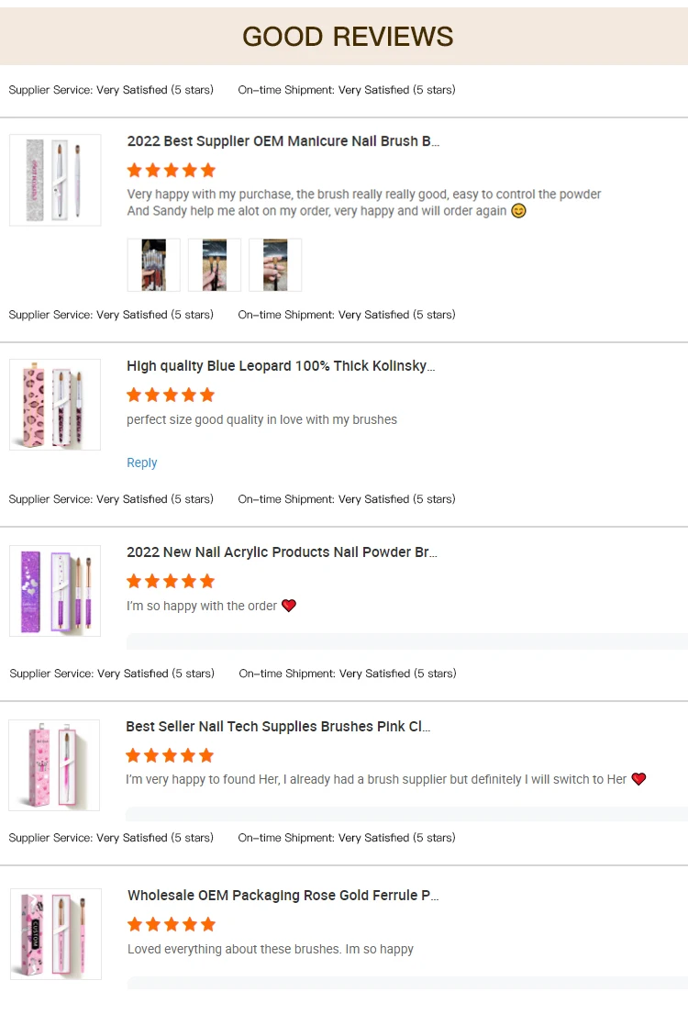688x1014 pixels.
Task: Click the five-star rating under Manicure Nail Brush
Action: pyautogui.click(x=171, y=171)
